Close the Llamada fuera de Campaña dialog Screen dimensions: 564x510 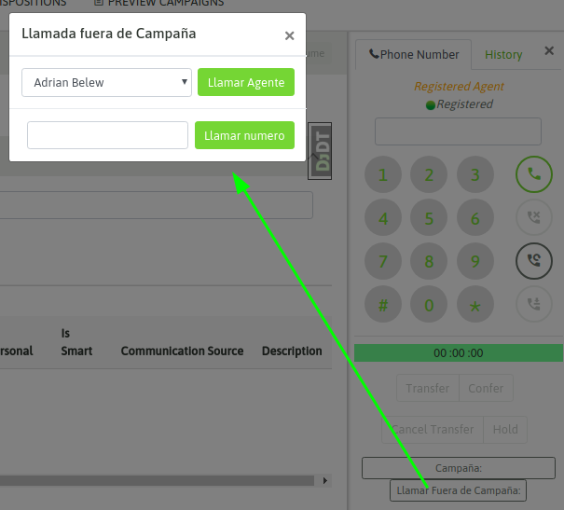[x=289, y=36]
